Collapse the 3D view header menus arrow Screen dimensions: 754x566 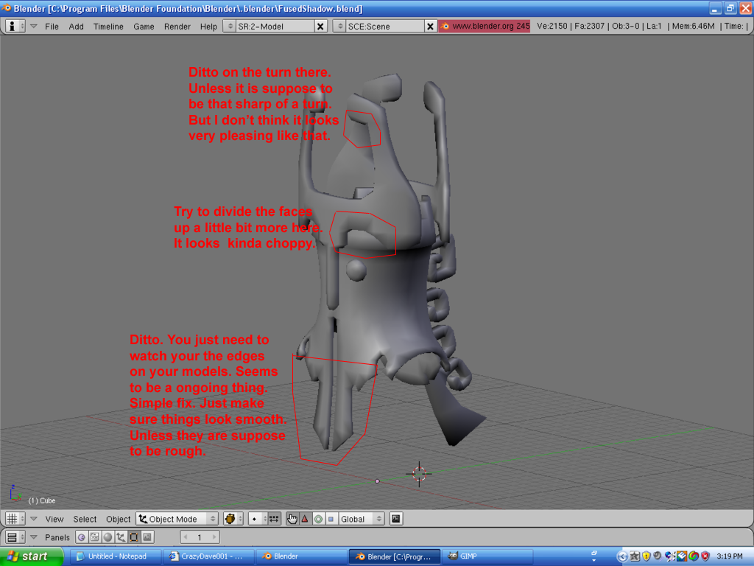[x=34, y=519]
